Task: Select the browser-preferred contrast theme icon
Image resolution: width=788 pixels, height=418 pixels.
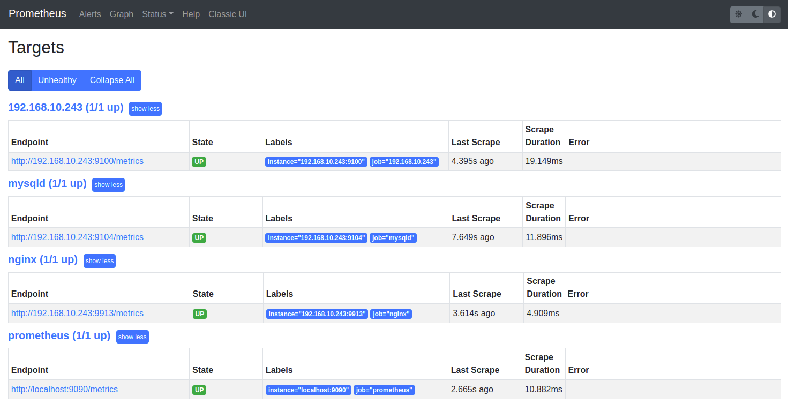Action: (x=772, y=14)
